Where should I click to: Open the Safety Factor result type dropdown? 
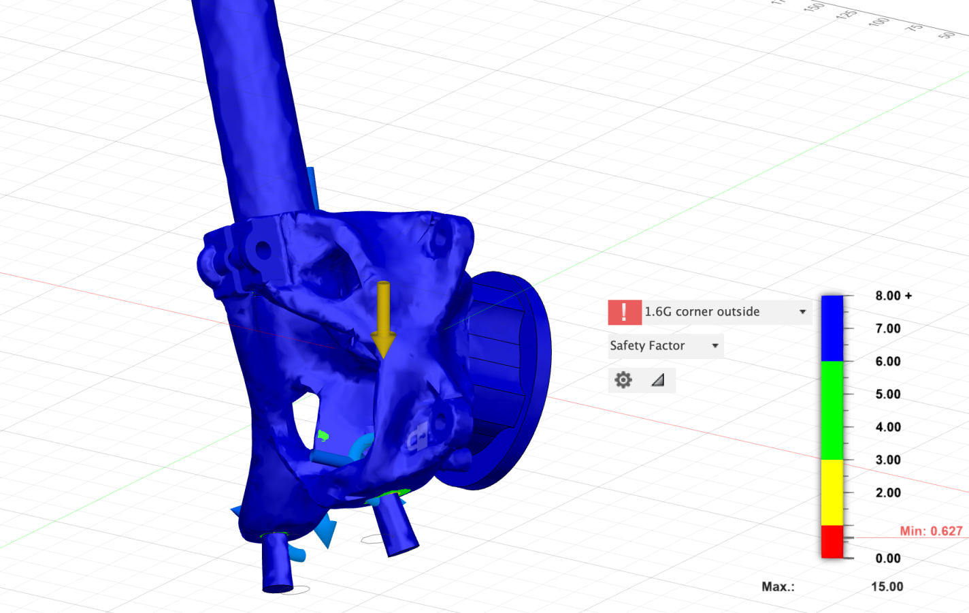tap(715, 346)
